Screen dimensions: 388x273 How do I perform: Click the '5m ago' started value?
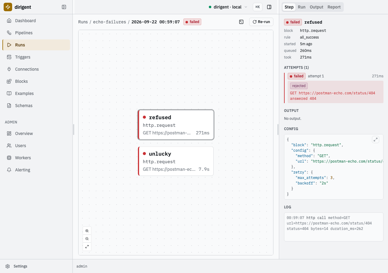[306, 44]
